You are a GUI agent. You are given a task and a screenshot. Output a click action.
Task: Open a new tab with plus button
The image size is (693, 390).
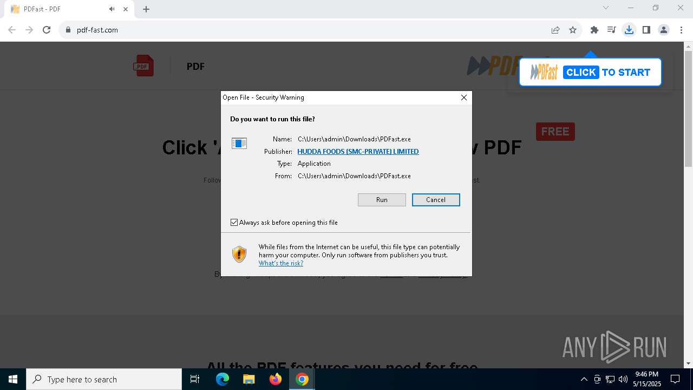(x=146, y=9)
